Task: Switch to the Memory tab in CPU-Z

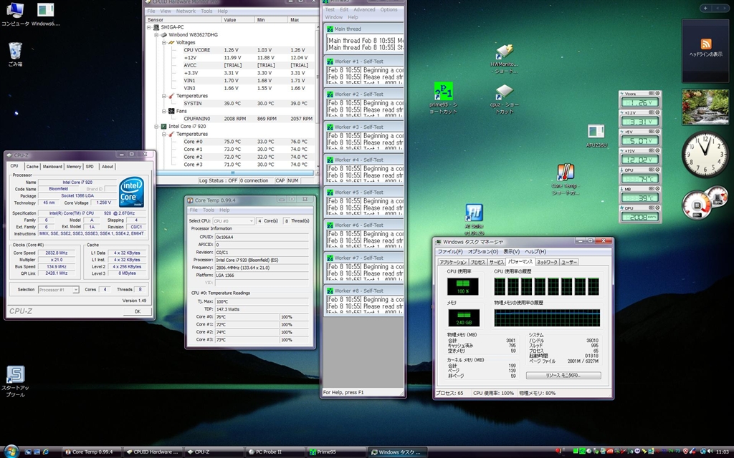Action: [74, 166]
